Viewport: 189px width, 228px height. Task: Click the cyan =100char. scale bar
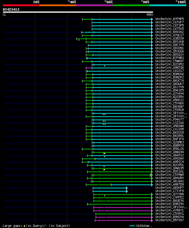tap(132, 226)
